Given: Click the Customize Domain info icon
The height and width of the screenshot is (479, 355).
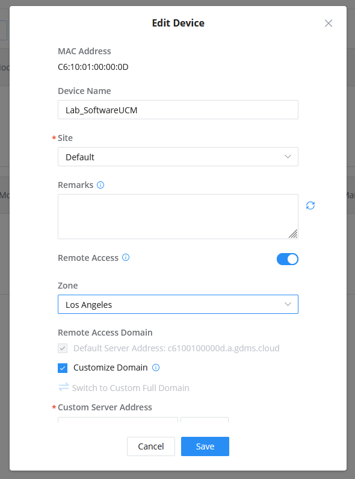Looking at the screenshot, I should coord(156,368).
